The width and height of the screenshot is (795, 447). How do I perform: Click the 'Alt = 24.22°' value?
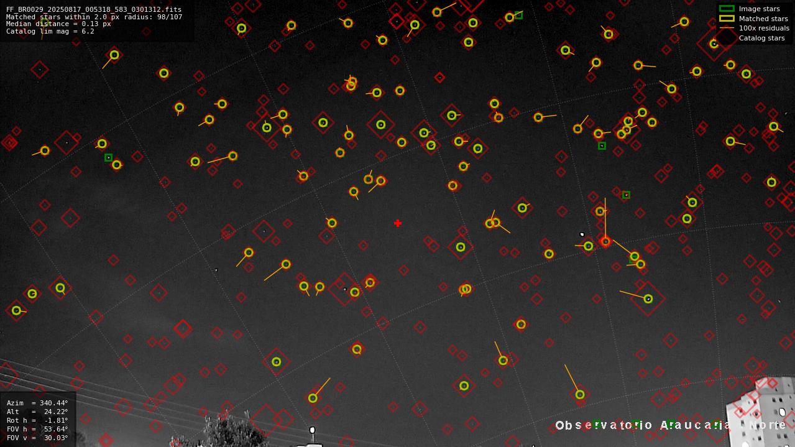coord(37,412)
